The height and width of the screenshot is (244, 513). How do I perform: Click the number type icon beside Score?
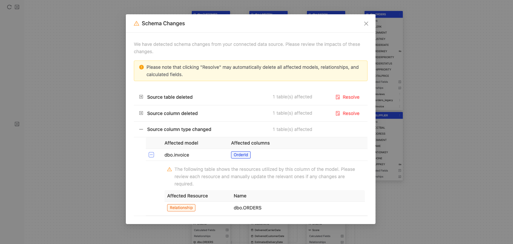[x=310, y=230]
